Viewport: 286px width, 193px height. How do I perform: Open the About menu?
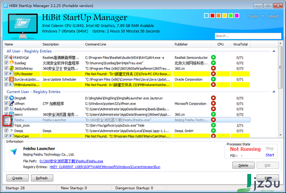(273, 16)
